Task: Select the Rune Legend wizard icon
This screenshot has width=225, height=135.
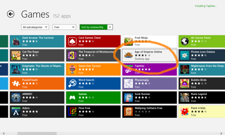Action: [184, 97]
